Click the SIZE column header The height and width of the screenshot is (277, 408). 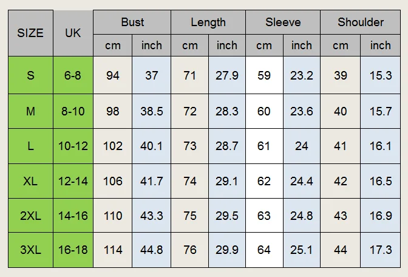[x=31, y=33]
